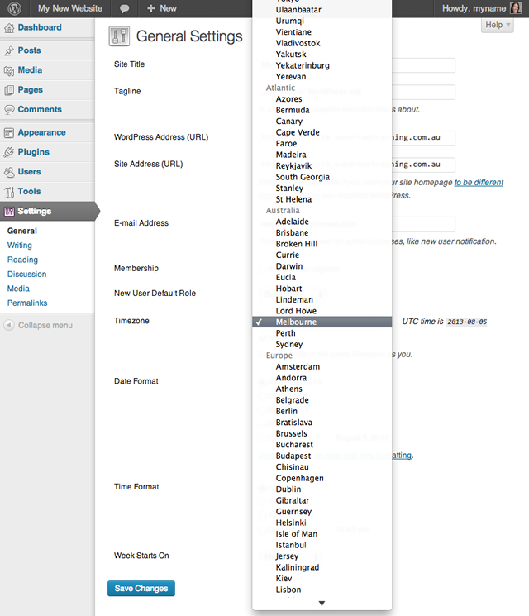This screenshot has height=616, width=529.
Task: Open the Dashboard menu
Action: 40,27
